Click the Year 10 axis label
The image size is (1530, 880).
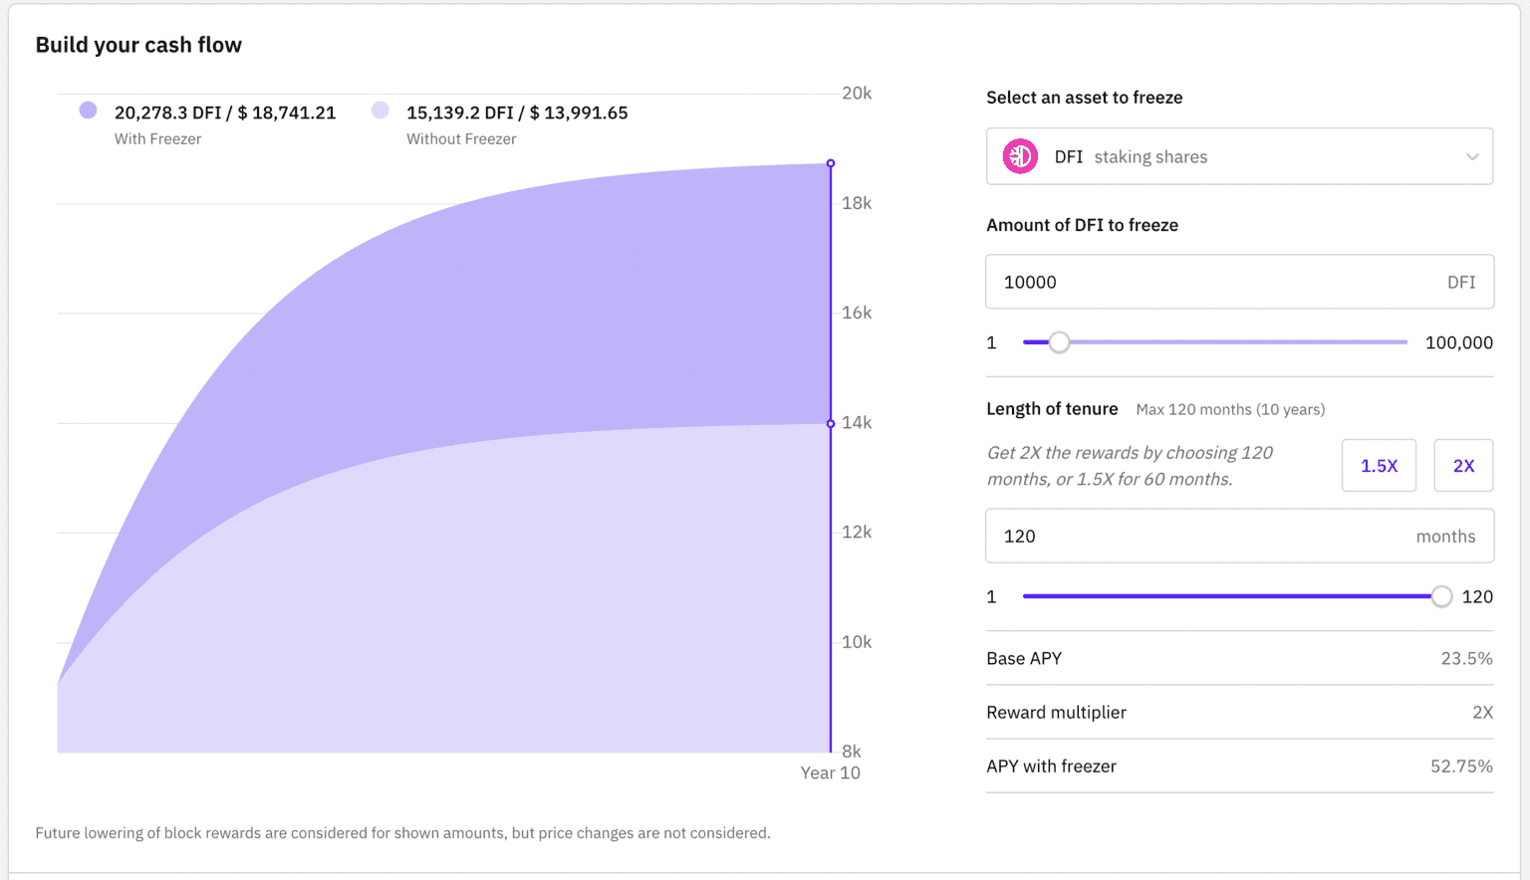(x=830, y=773)
